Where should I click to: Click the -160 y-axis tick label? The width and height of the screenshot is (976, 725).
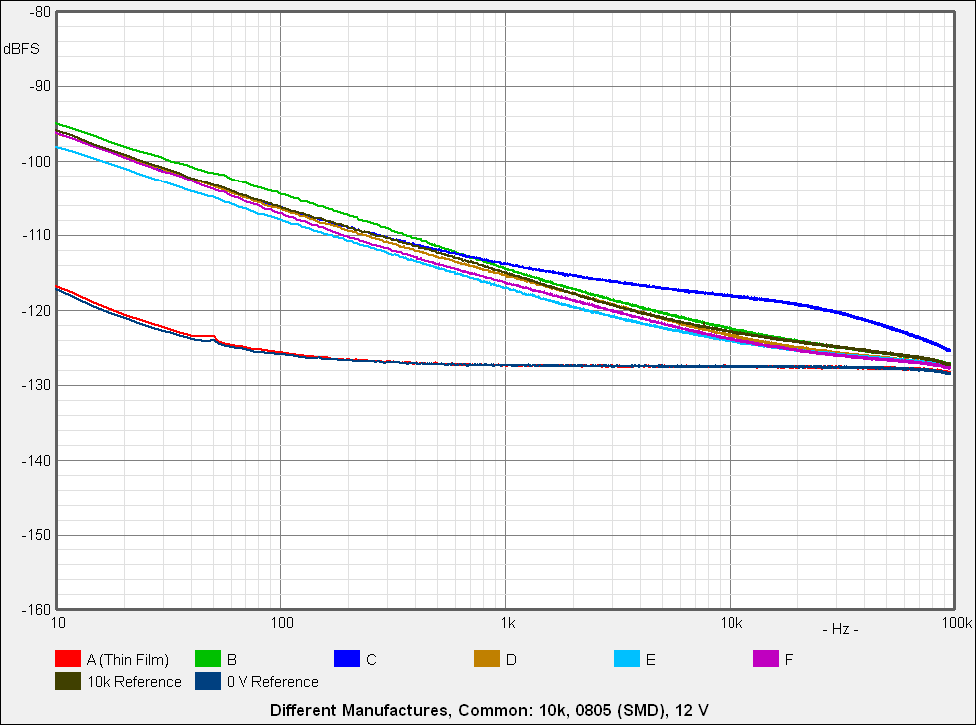click(x=36, y=610)
